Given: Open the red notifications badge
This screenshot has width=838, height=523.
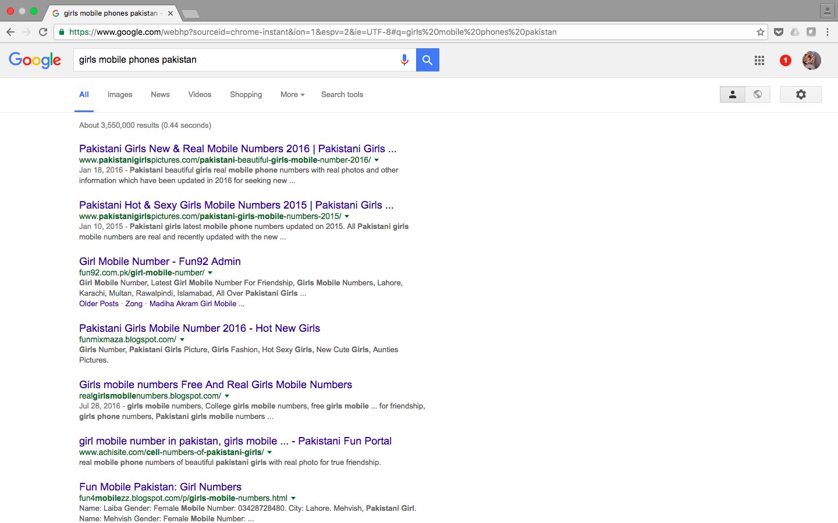Looking at the screenshot, I should [786, 60].
